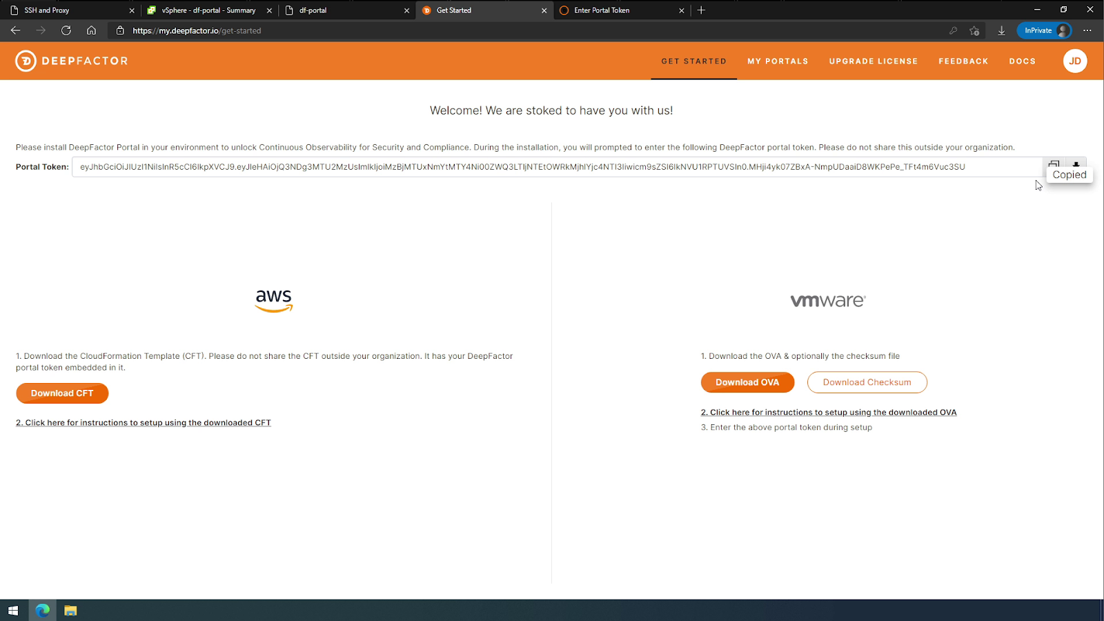The width and height of the screenshot is (1104, 621).
Task: Click the DeepFactor logo
Action: [72, 61]
